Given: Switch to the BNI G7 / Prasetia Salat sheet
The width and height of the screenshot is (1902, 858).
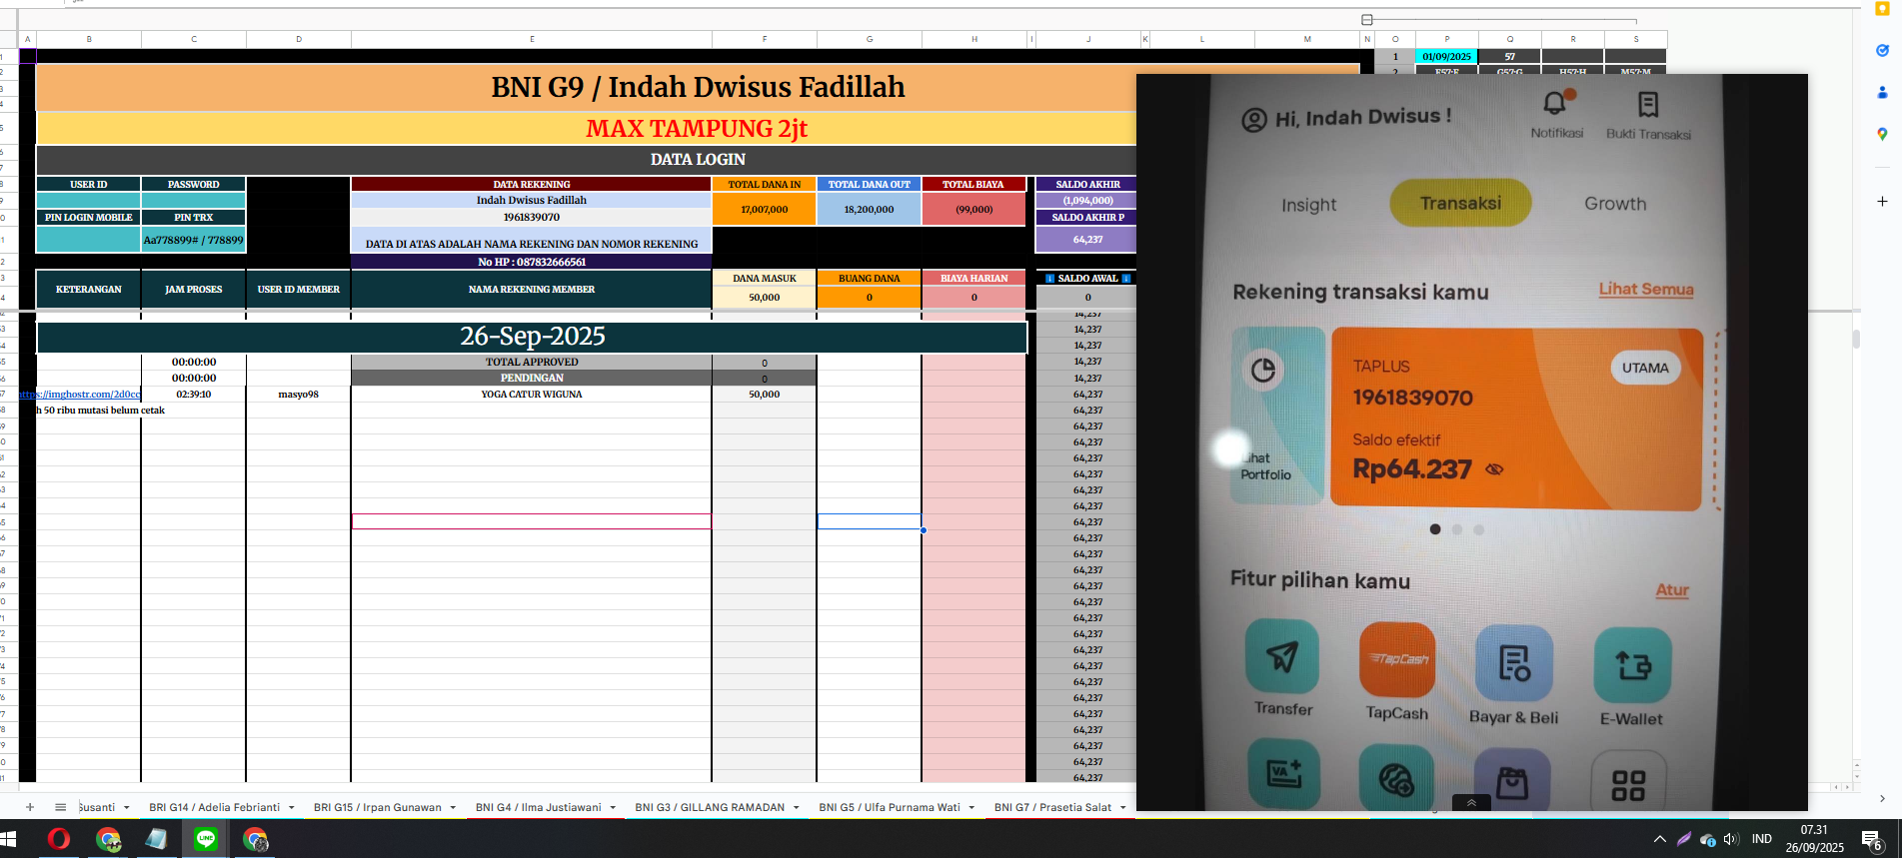Looking at the screenshot, I should click(1052, 807).
